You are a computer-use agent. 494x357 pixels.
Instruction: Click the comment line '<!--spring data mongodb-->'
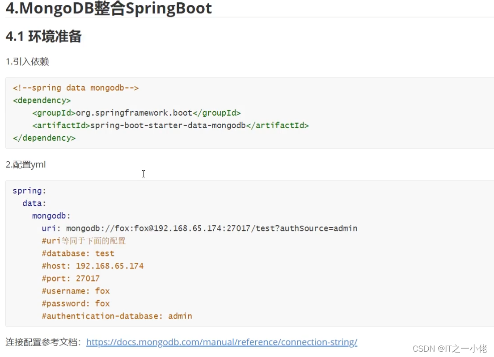(76, 88)
